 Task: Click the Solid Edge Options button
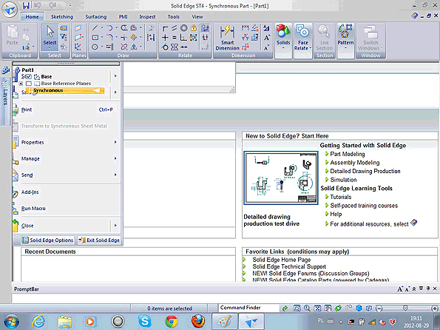48,240
